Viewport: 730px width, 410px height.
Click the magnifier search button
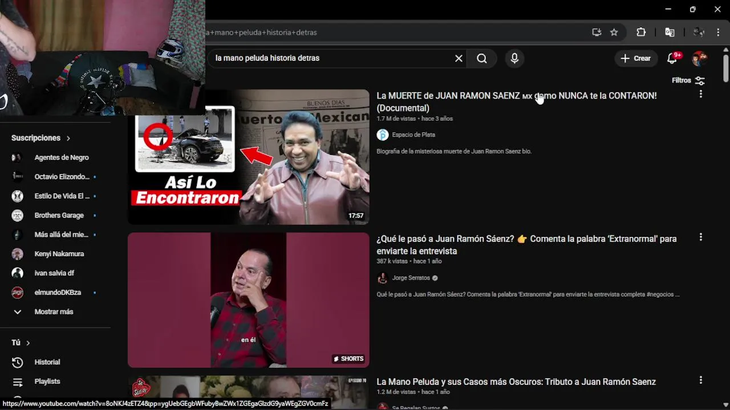coord(482,58)
